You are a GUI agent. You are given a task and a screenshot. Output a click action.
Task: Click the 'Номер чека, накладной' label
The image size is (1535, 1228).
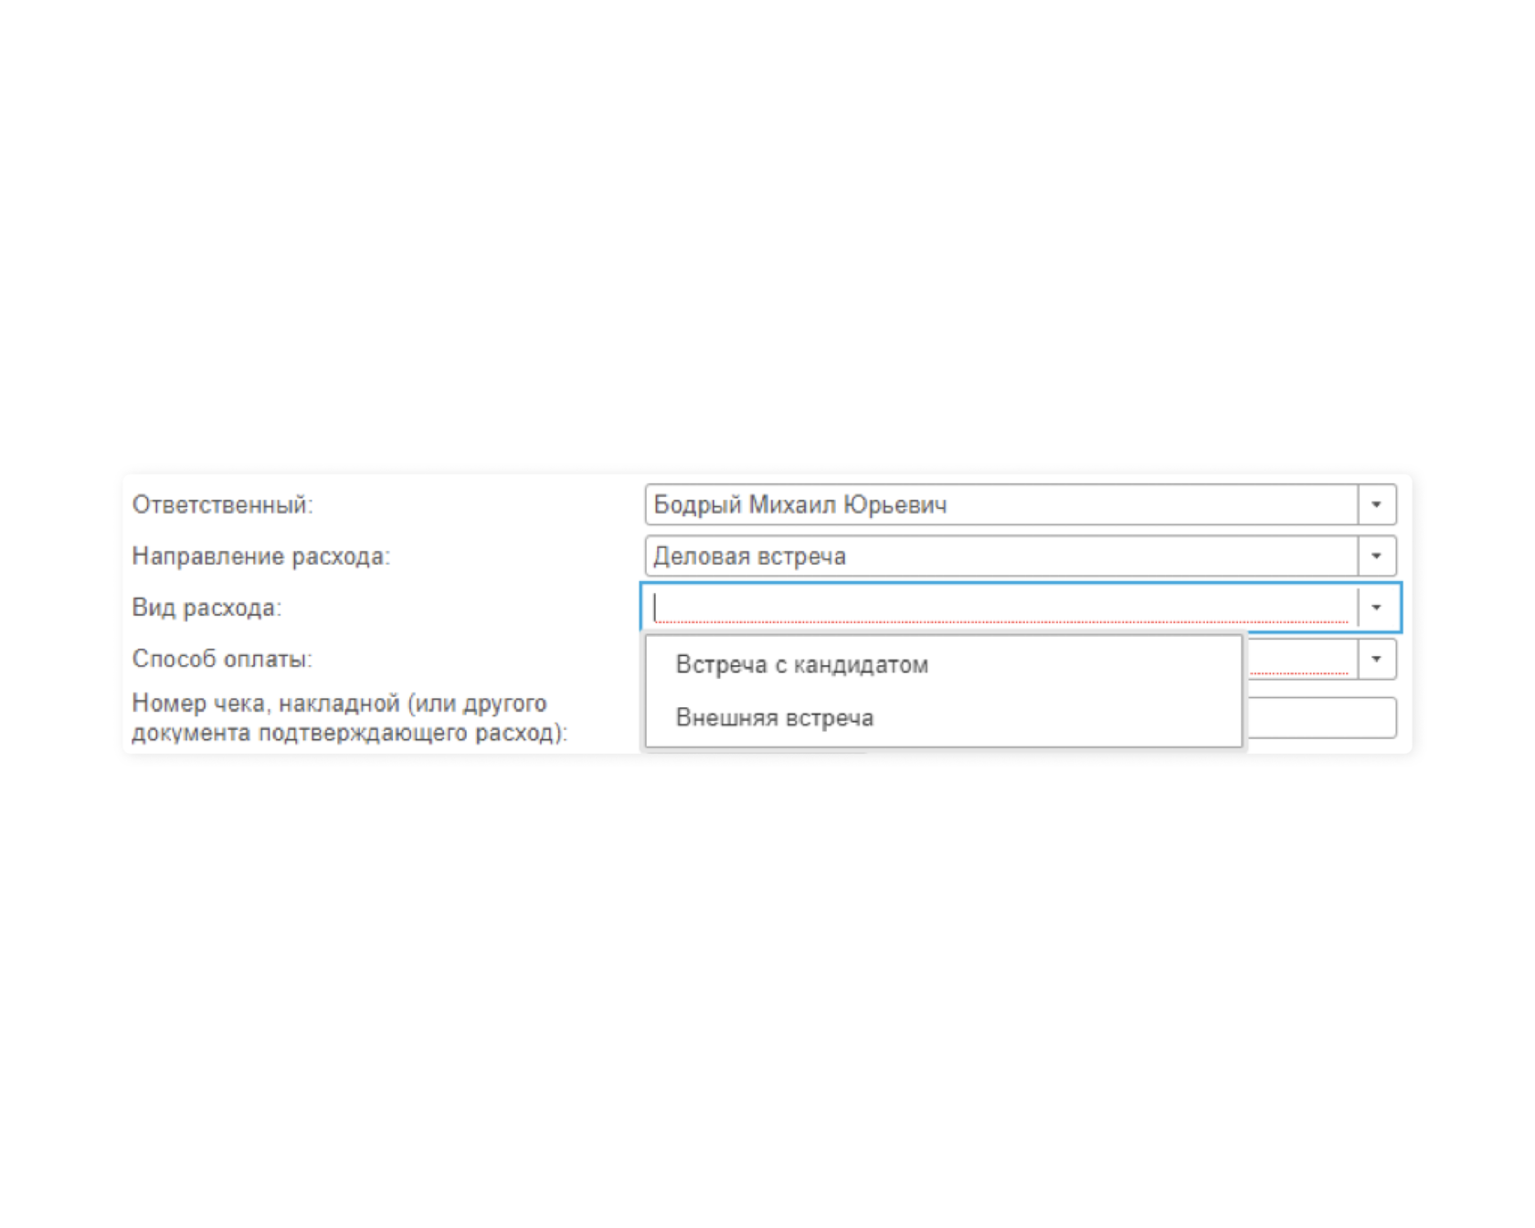tap(349, 717)
